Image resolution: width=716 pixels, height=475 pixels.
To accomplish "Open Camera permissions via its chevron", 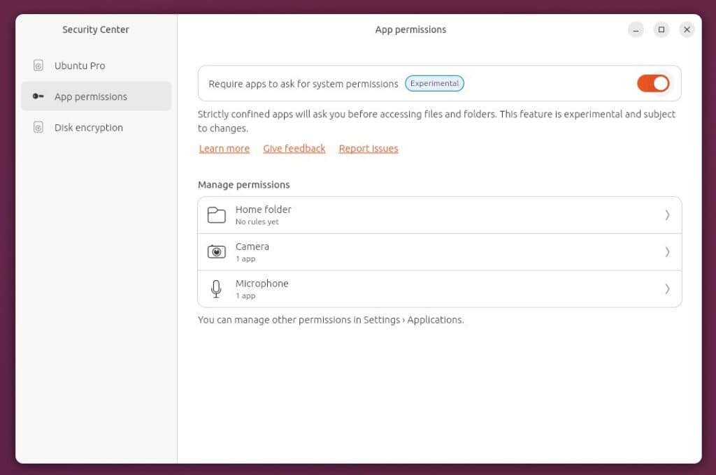I will (x=667, y=252).
